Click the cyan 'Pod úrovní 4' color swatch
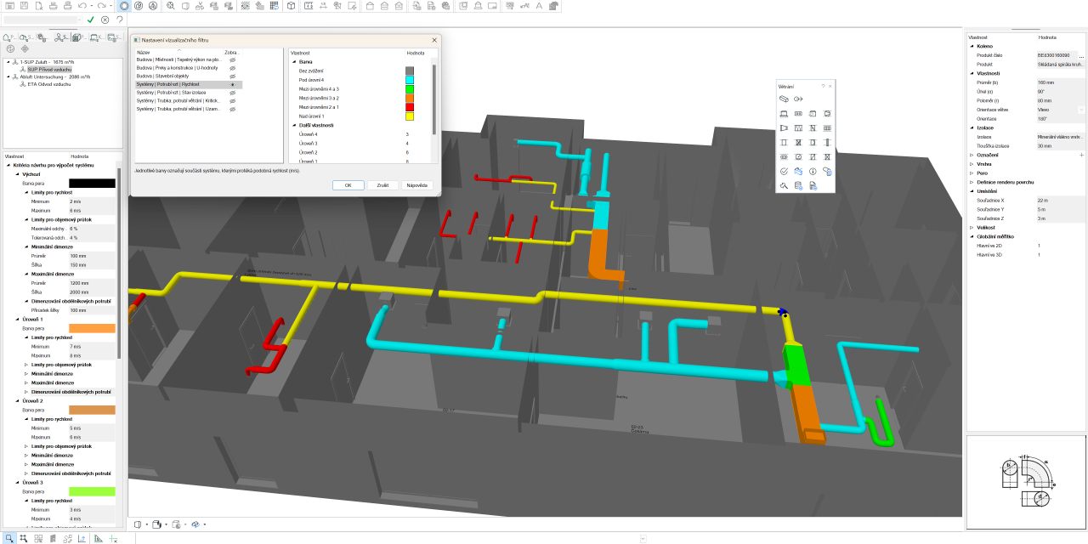 coord(410,80)
